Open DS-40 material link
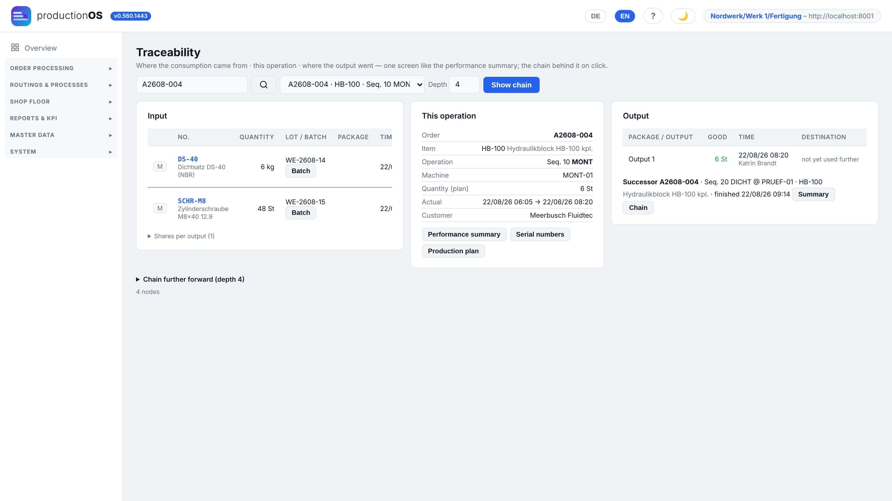The image size is (892, 501). (x=188, y=159)
